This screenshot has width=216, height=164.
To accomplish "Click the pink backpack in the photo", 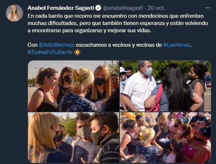I will [156, 100].
